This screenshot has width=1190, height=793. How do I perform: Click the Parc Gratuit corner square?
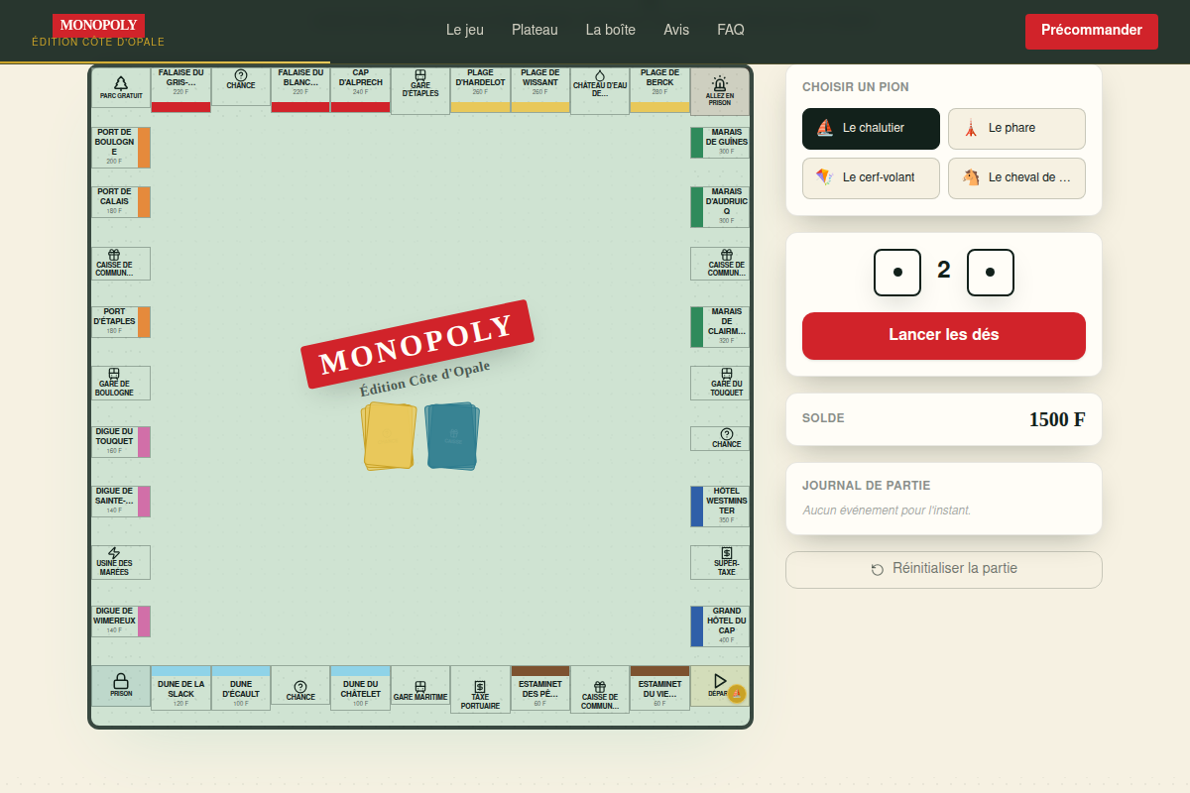pos(121,88)
